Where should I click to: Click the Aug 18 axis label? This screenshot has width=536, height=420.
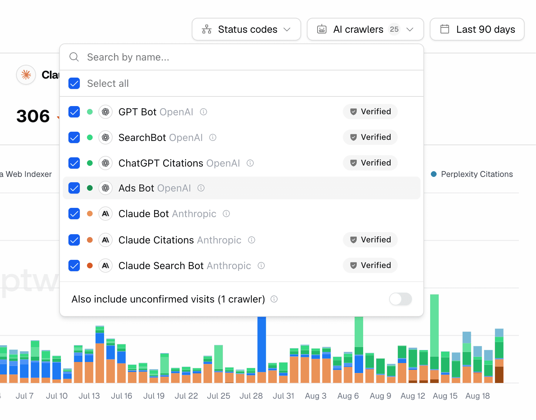[x=478, y=396]
